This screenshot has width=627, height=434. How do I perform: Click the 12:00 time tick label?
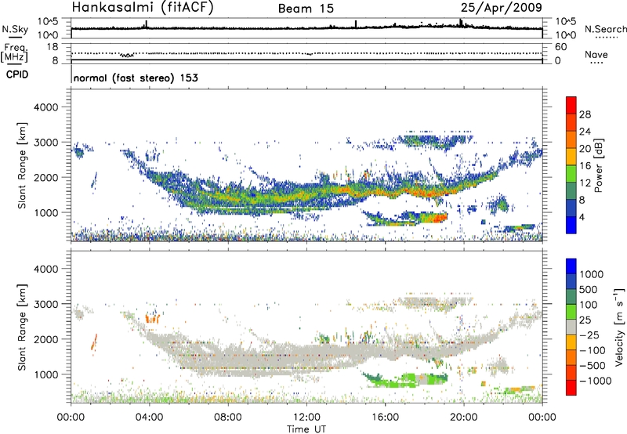[x=306, y=418]
